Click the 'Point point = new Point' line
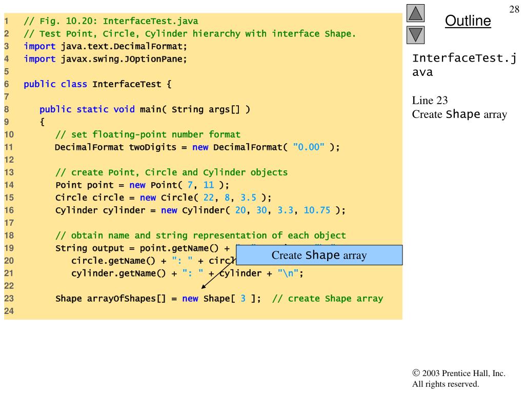525x394 pixels. [143, 185]
